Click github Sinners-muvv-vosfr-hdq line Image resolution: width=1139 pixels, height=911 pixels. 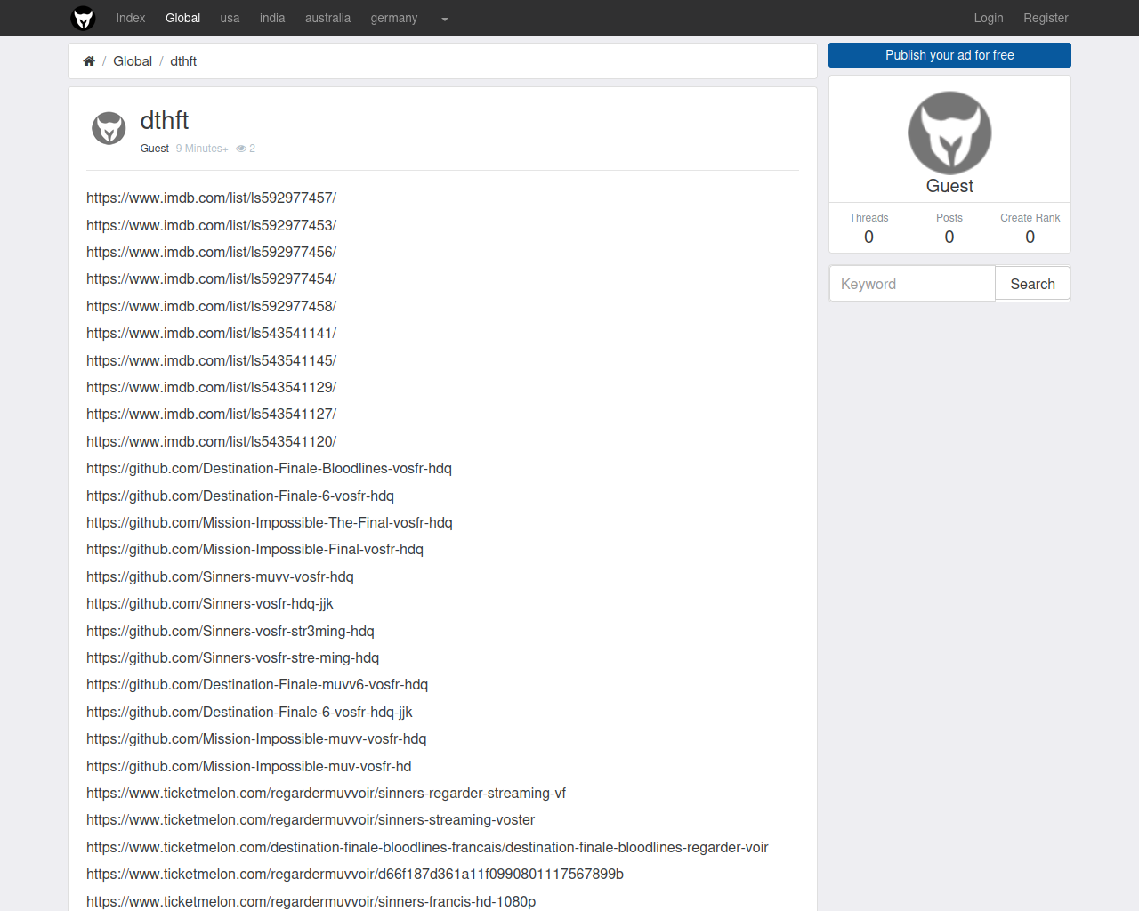click(220, 576)
